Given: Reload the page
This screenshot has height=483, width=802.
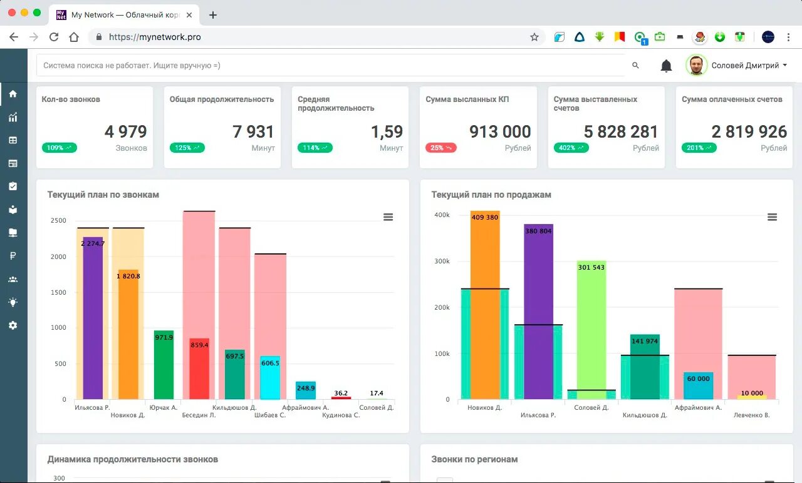Looking at the screenshot, I should 54,37.
